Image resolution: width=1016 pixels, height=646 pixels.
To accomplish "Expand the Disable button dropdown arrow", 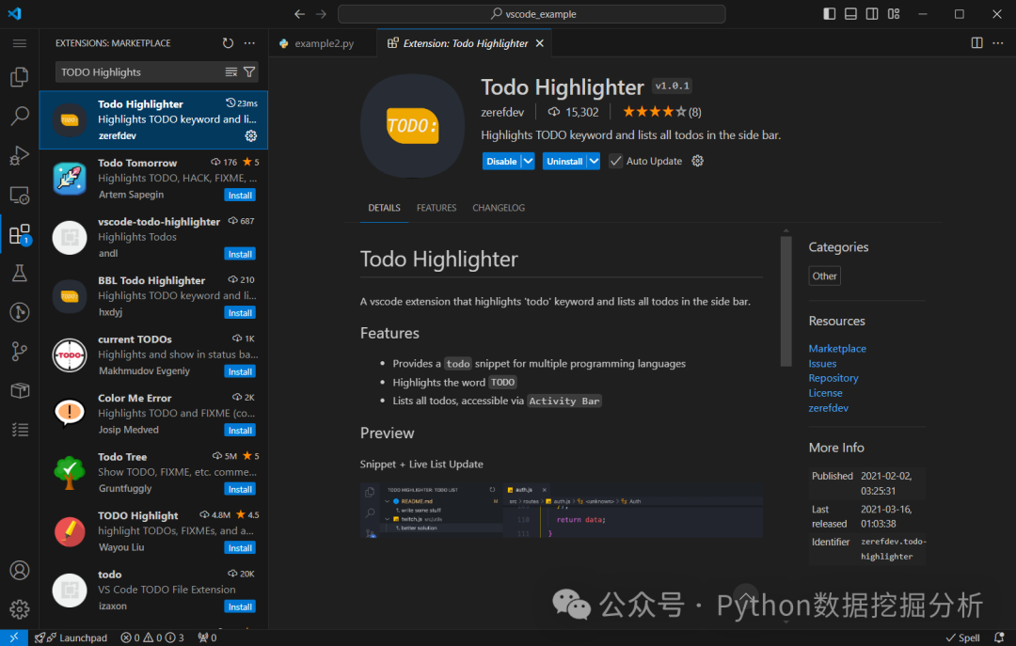I will click(528, 161).
